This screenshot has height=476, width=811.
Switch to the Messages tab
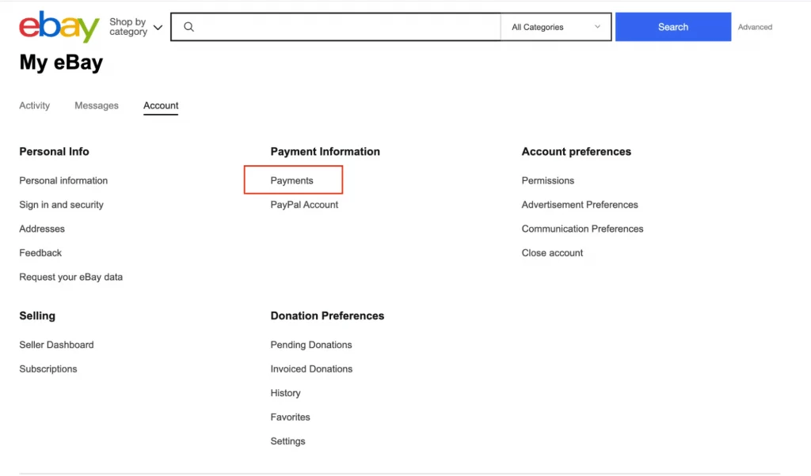(x=96, y=105)
